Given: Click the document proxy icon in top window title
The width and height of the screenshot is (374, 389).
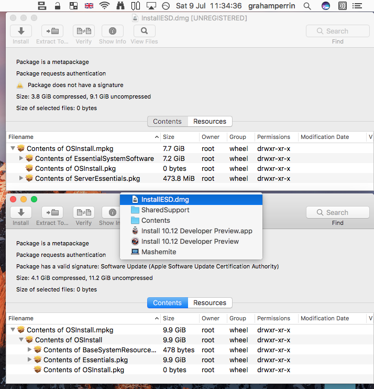Looking at the screenshot, I should (135, 18).
